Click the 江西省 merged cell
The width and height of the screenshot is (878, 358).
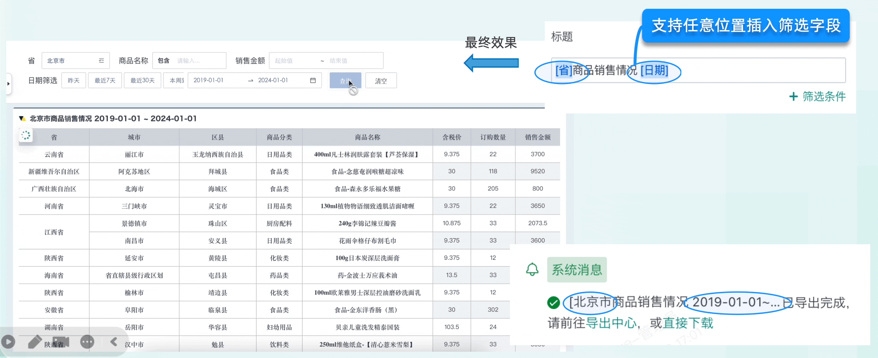click(x=54, y=232)
